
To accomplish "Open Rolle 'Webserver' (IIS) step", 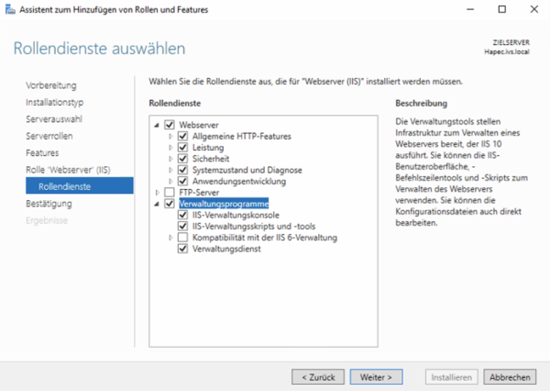I will 68,170.
